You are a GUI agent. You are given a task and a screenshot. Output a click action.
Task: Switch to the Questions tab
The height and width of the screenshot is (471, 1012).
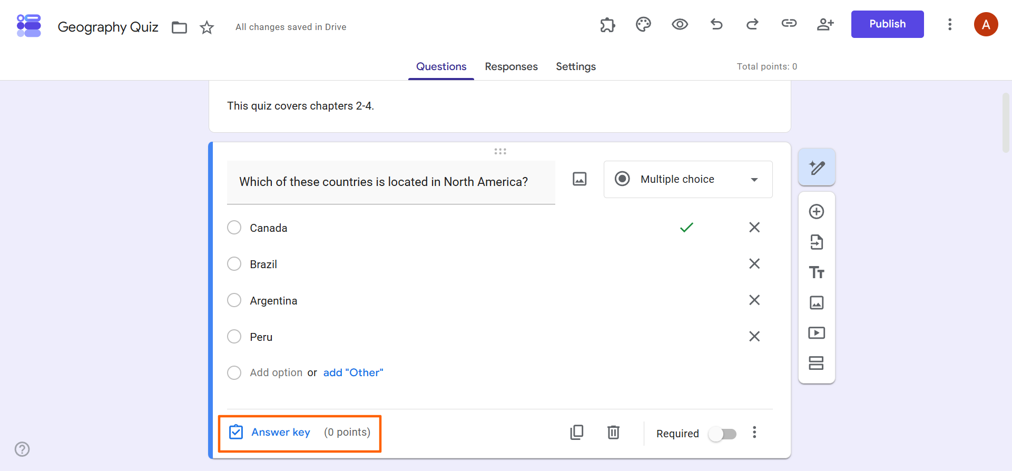(x=441, y=67)
